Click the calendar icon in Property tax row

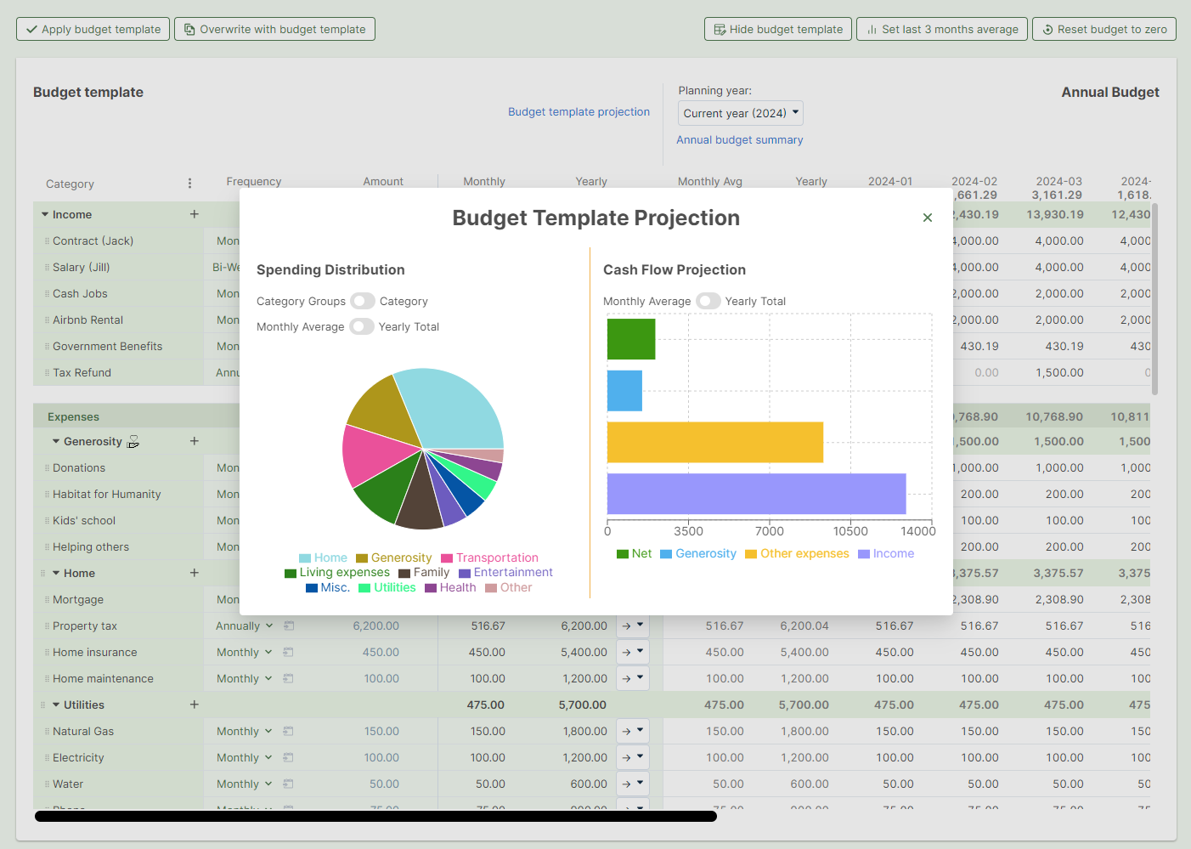289,626
